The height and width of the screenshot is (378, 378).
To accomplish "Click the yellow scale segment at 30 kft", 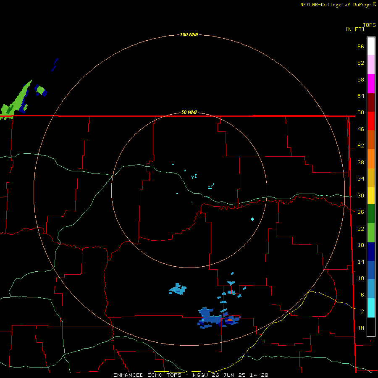I will 371,196.
